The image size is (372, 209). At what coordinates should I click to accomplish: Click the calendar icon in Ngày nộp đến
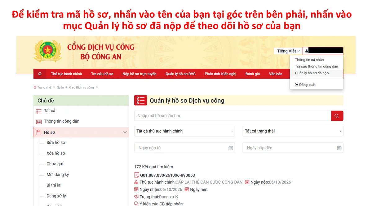coord(339,148)
